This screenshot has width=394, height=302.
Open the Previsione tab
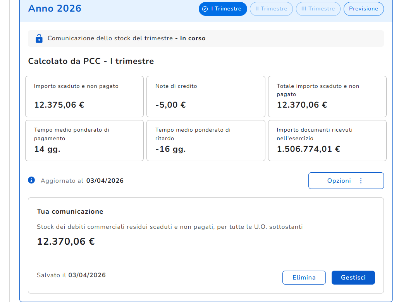[x=363, y=9]
